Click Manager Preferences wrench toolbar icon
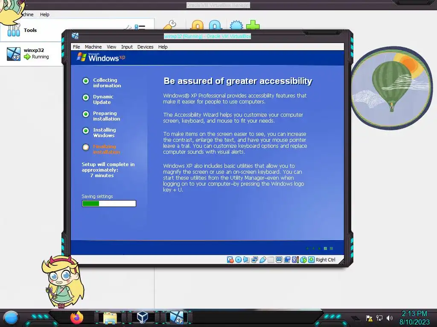The width and height of the screenshot is (437, 327). (x=169, y=25)
